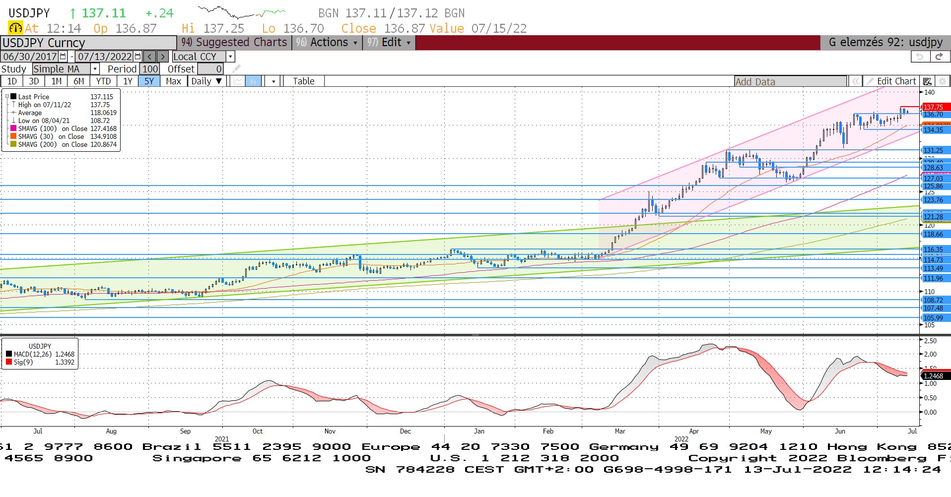
Task: Click the High on 07/11/22 legend row
Action: [64, 105]
